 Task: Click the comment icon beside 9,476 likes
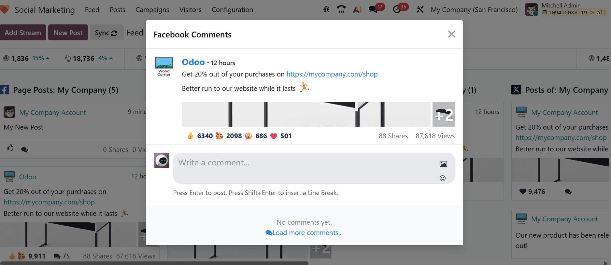568,192
